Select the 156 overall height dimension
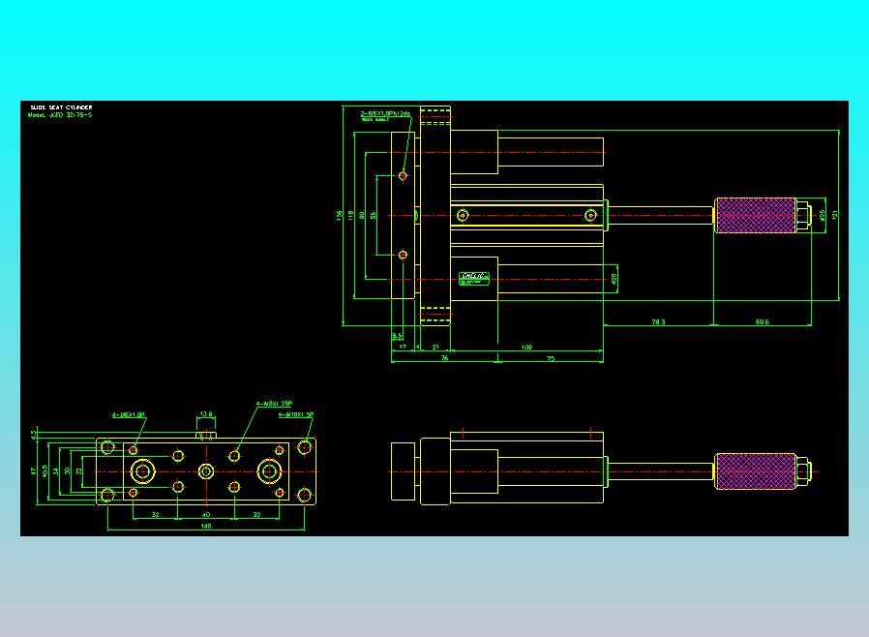Image resolution: width=869 pixels, height=637 pixels. pos(339,216)
